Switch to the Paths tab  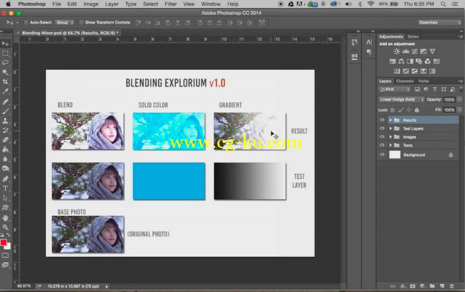[424, 81]
